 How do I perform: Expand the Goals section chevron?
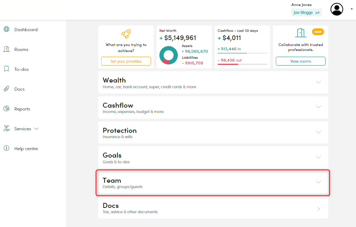[x=318, y=157]
